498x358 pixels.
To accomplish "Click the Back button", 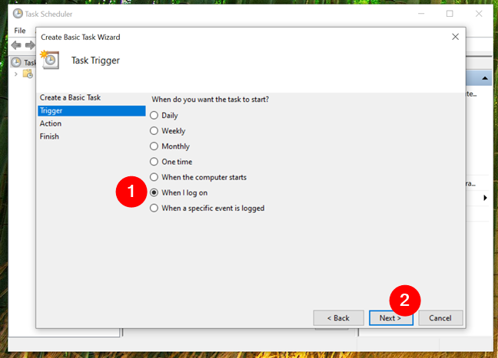I will pos(339,318).
